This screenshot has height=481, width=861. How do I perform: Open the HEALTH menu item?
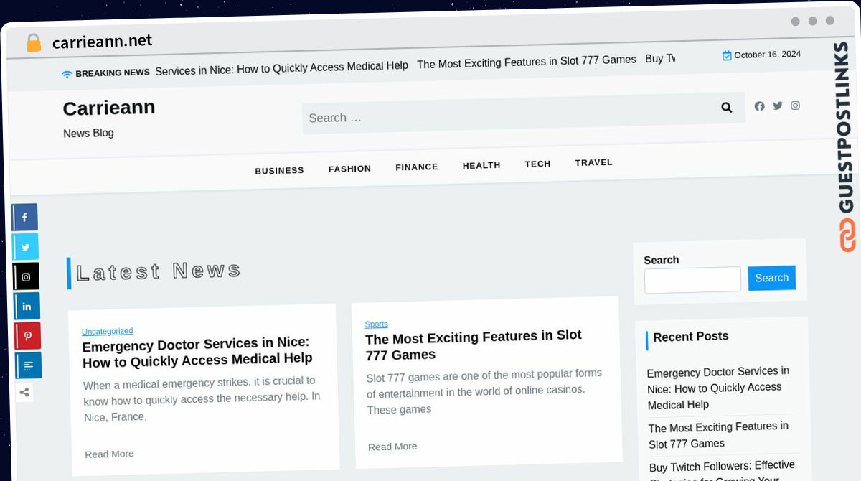(481, 165)
